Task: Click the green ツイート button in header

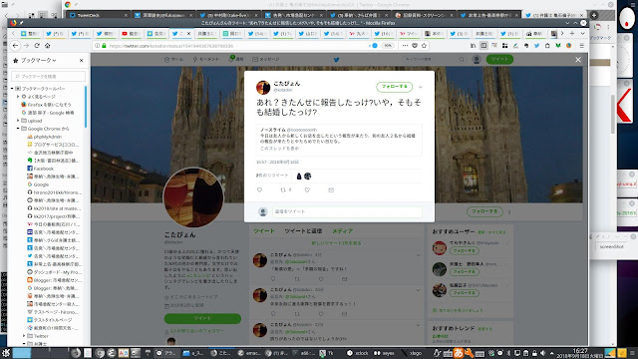Action: point(499,60)
